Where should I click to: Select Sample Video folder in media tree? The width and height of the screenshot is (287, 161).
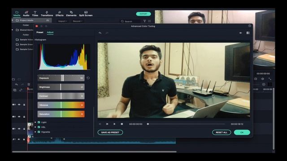pos(24,40)
